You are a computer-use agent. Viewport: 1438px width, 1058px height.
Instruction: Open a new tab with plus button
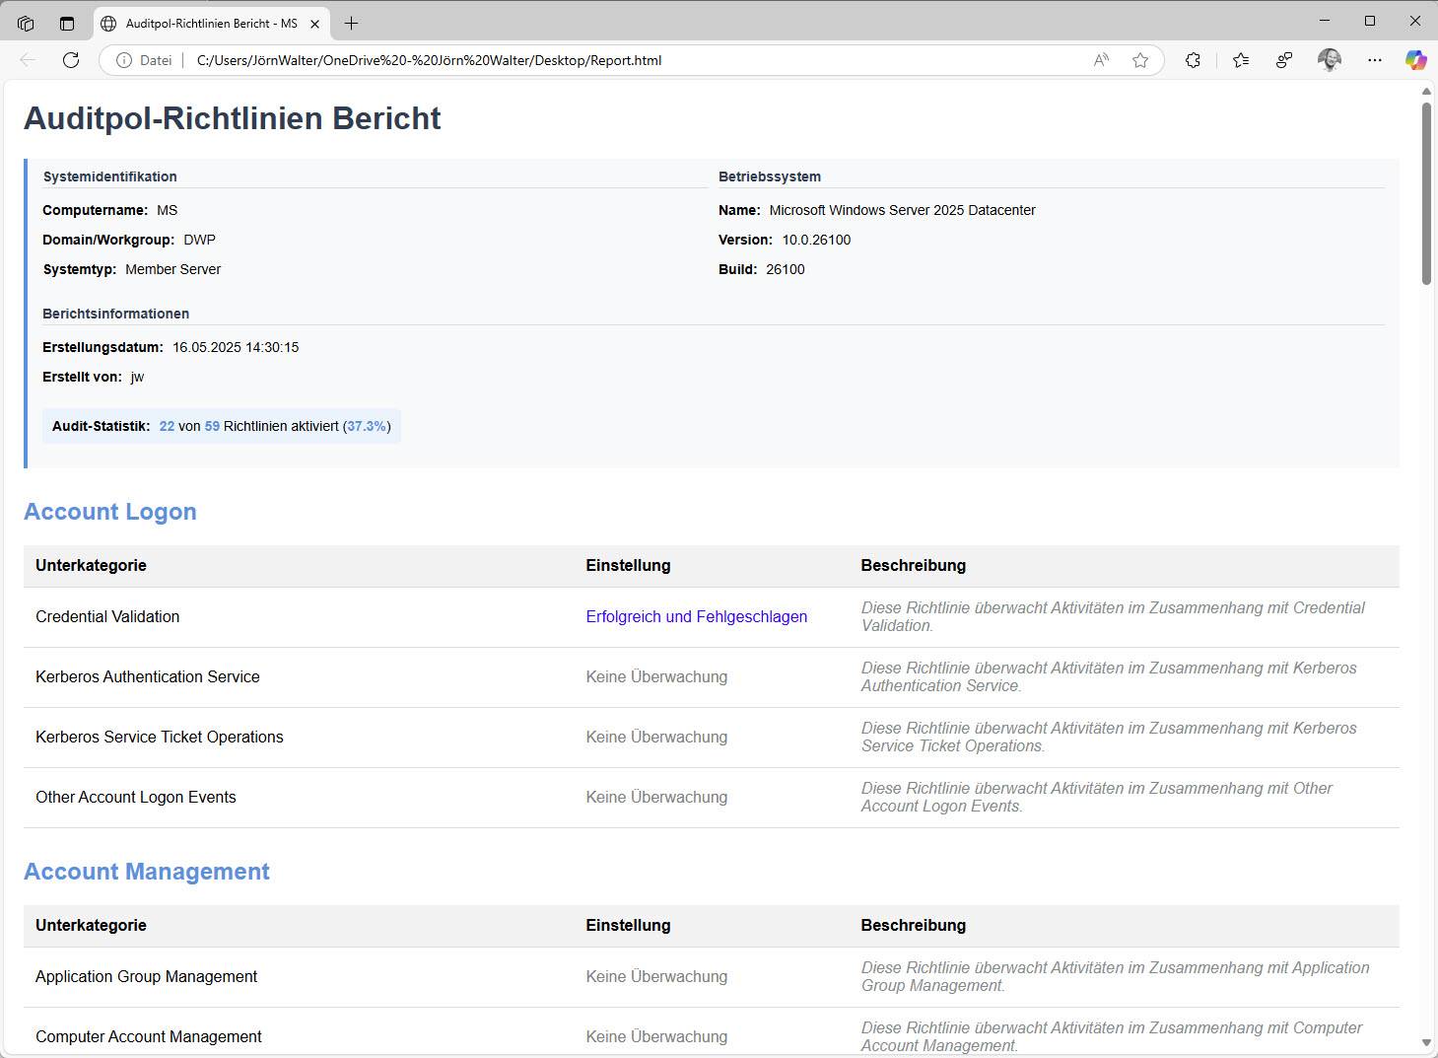pyautogui.click(x=351, y=23)
